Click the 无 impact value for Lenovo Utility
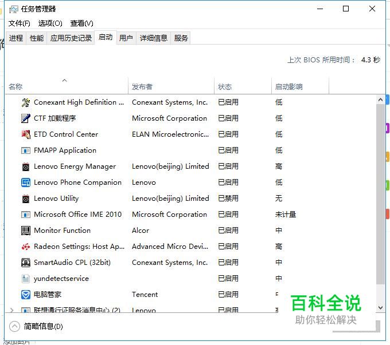This screenshot has width=390, height=345. 279,199
